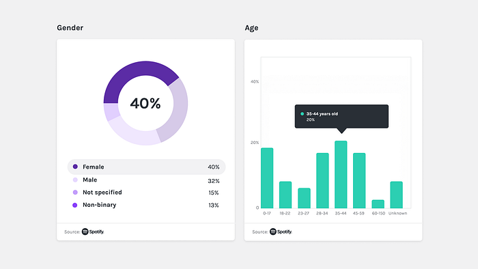478x269 pixels.
Task: Click the Not specified legend dot
Action: click(x=75, y=193)
